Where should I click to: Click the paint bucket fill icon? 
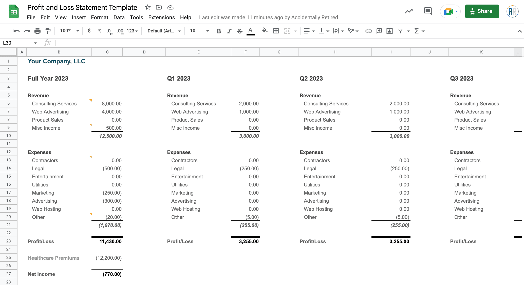click(x=265, y=31)
